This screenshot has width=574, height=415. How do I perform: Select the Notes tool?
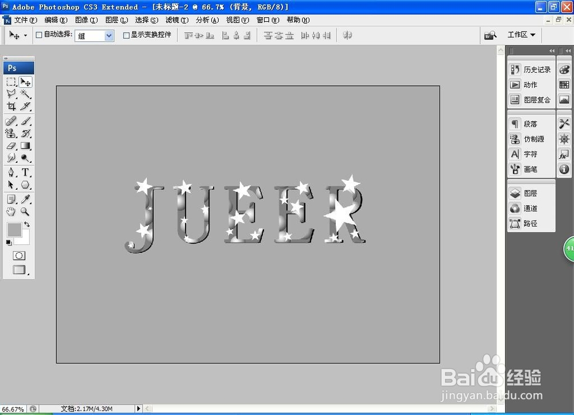(x=11, y=199)
